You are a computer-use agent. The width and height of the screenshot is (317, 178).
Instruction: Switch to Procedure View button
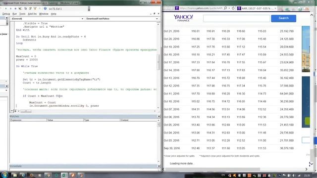click(12, 111)
